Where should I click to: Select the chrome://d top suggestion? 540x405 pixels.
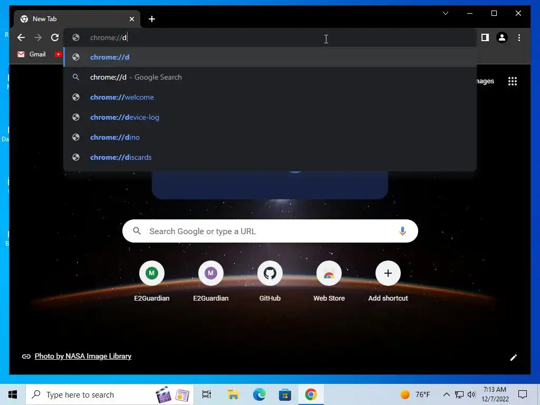click(270, 57)
